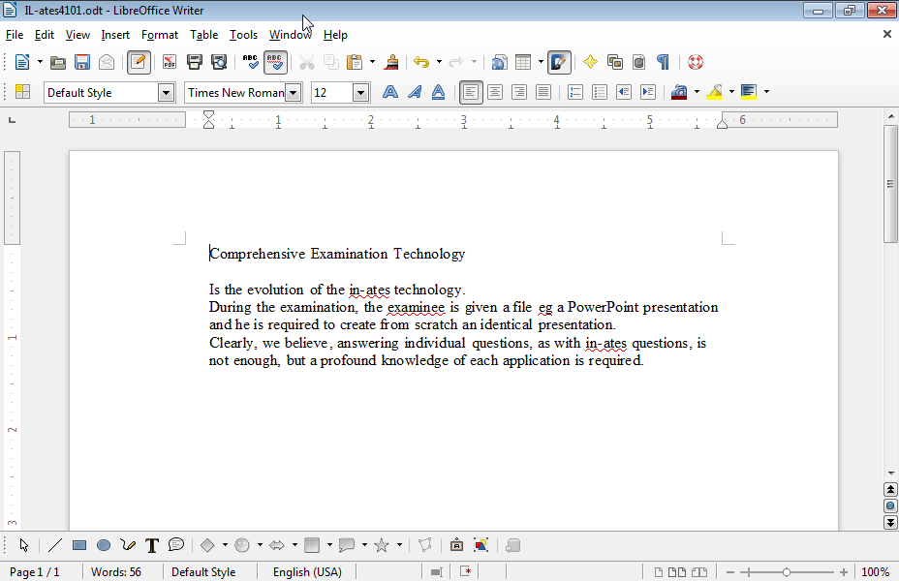Open the File menu
This screenshot has height=581, width=899.
tap(15, 35)
